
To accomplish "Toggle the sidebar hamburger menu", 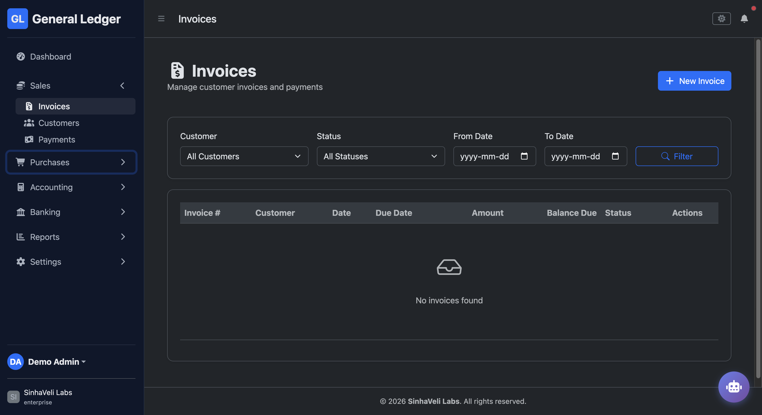I will [x=161, y=19].
